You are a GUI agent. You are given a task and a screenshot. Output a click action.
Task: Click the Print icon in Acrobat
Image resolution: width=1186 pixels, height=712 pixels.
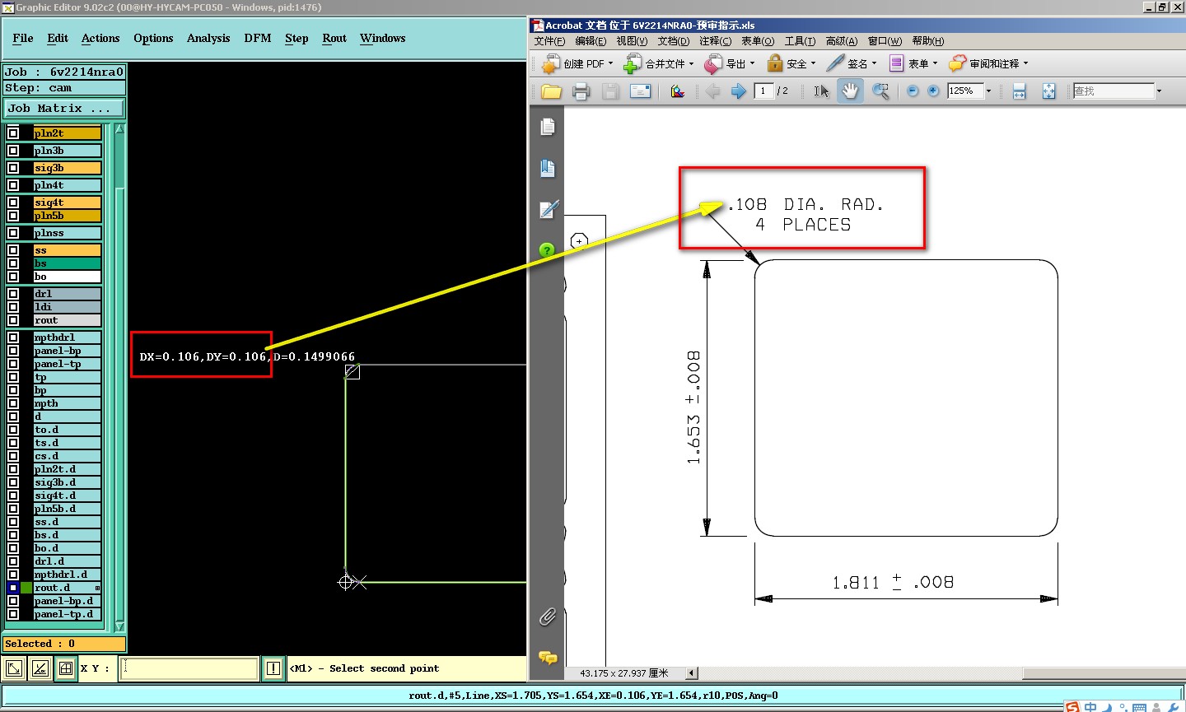[581, 91]
